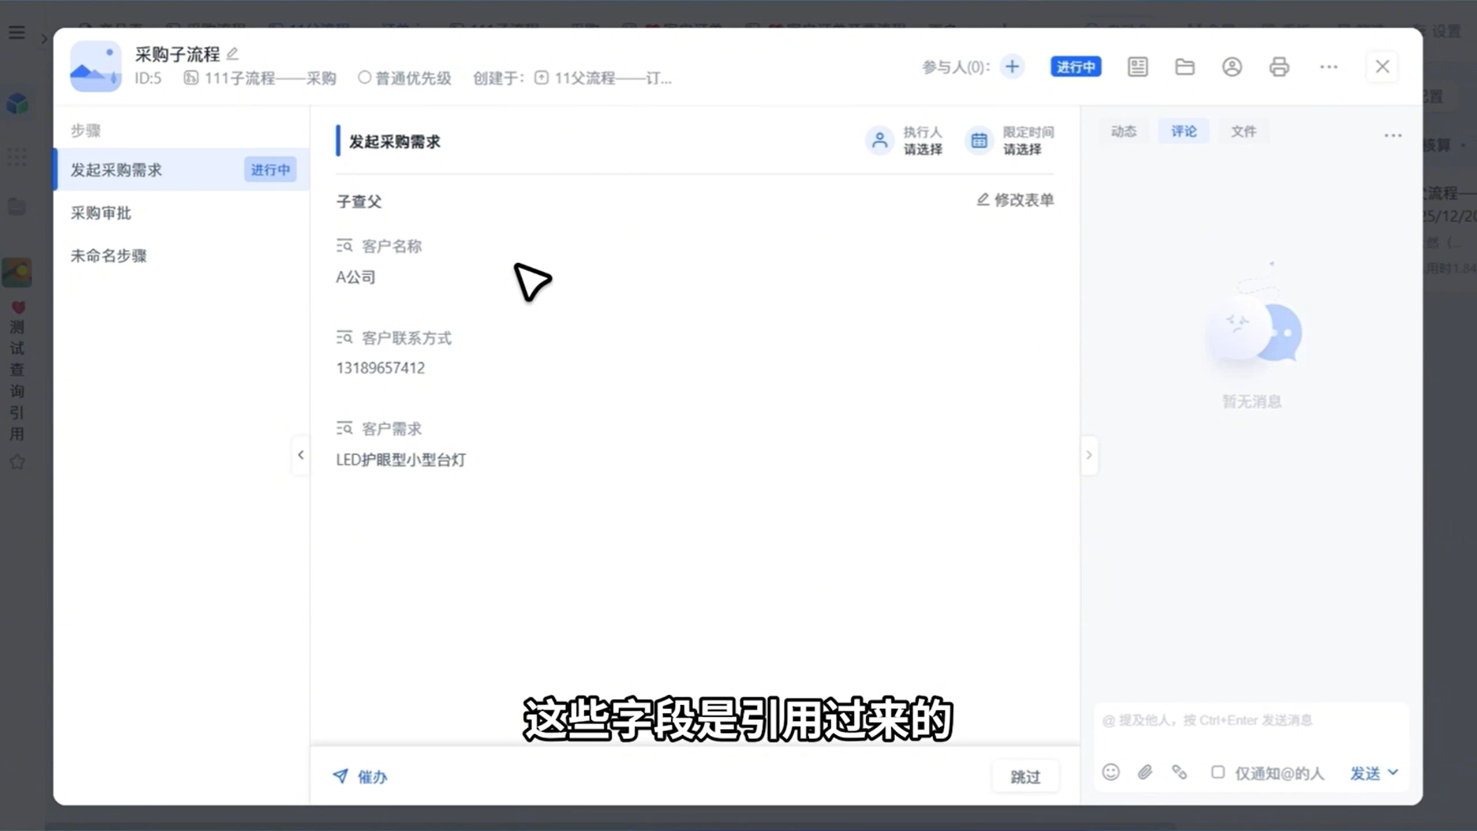Screen dimensions: 1477x831
Task: Click the executor person icon
Action: [x=880, y=140]
